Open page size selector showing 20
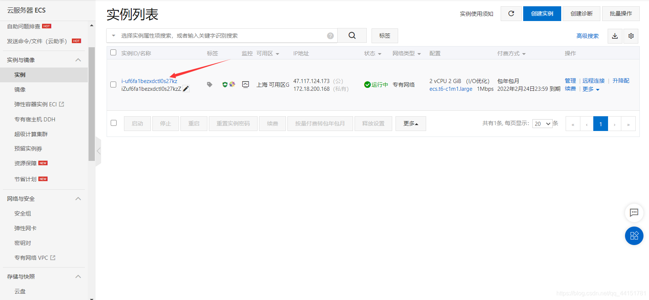The width and height of the screenshot is (649, 300). tap(542, 124)
